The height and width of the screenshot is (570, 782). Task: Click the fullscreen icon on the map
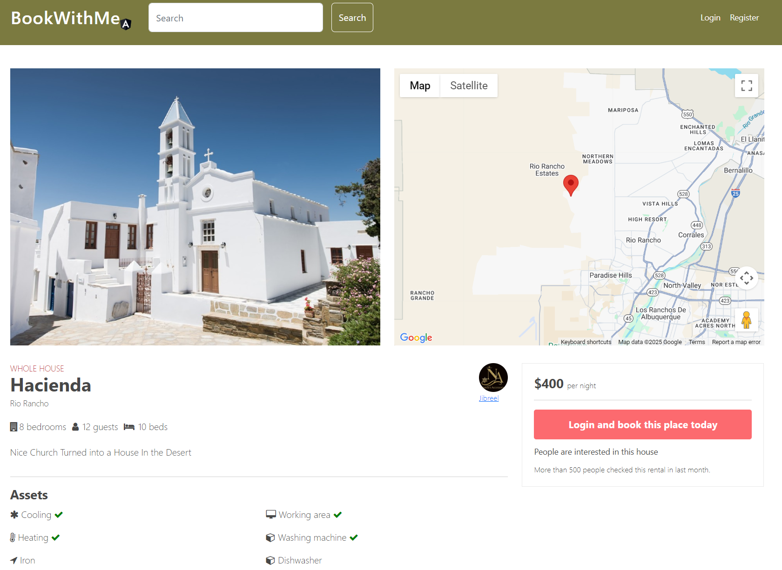click(x=747, y=86)
